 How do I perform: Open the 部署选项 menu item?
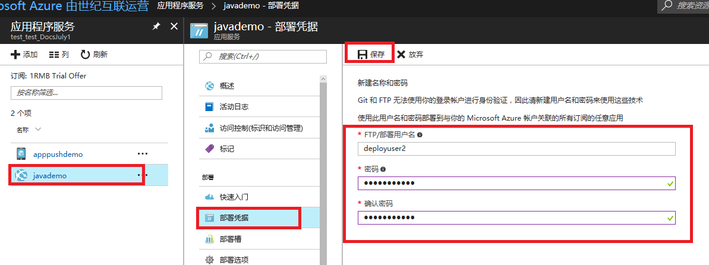(259, 260)
